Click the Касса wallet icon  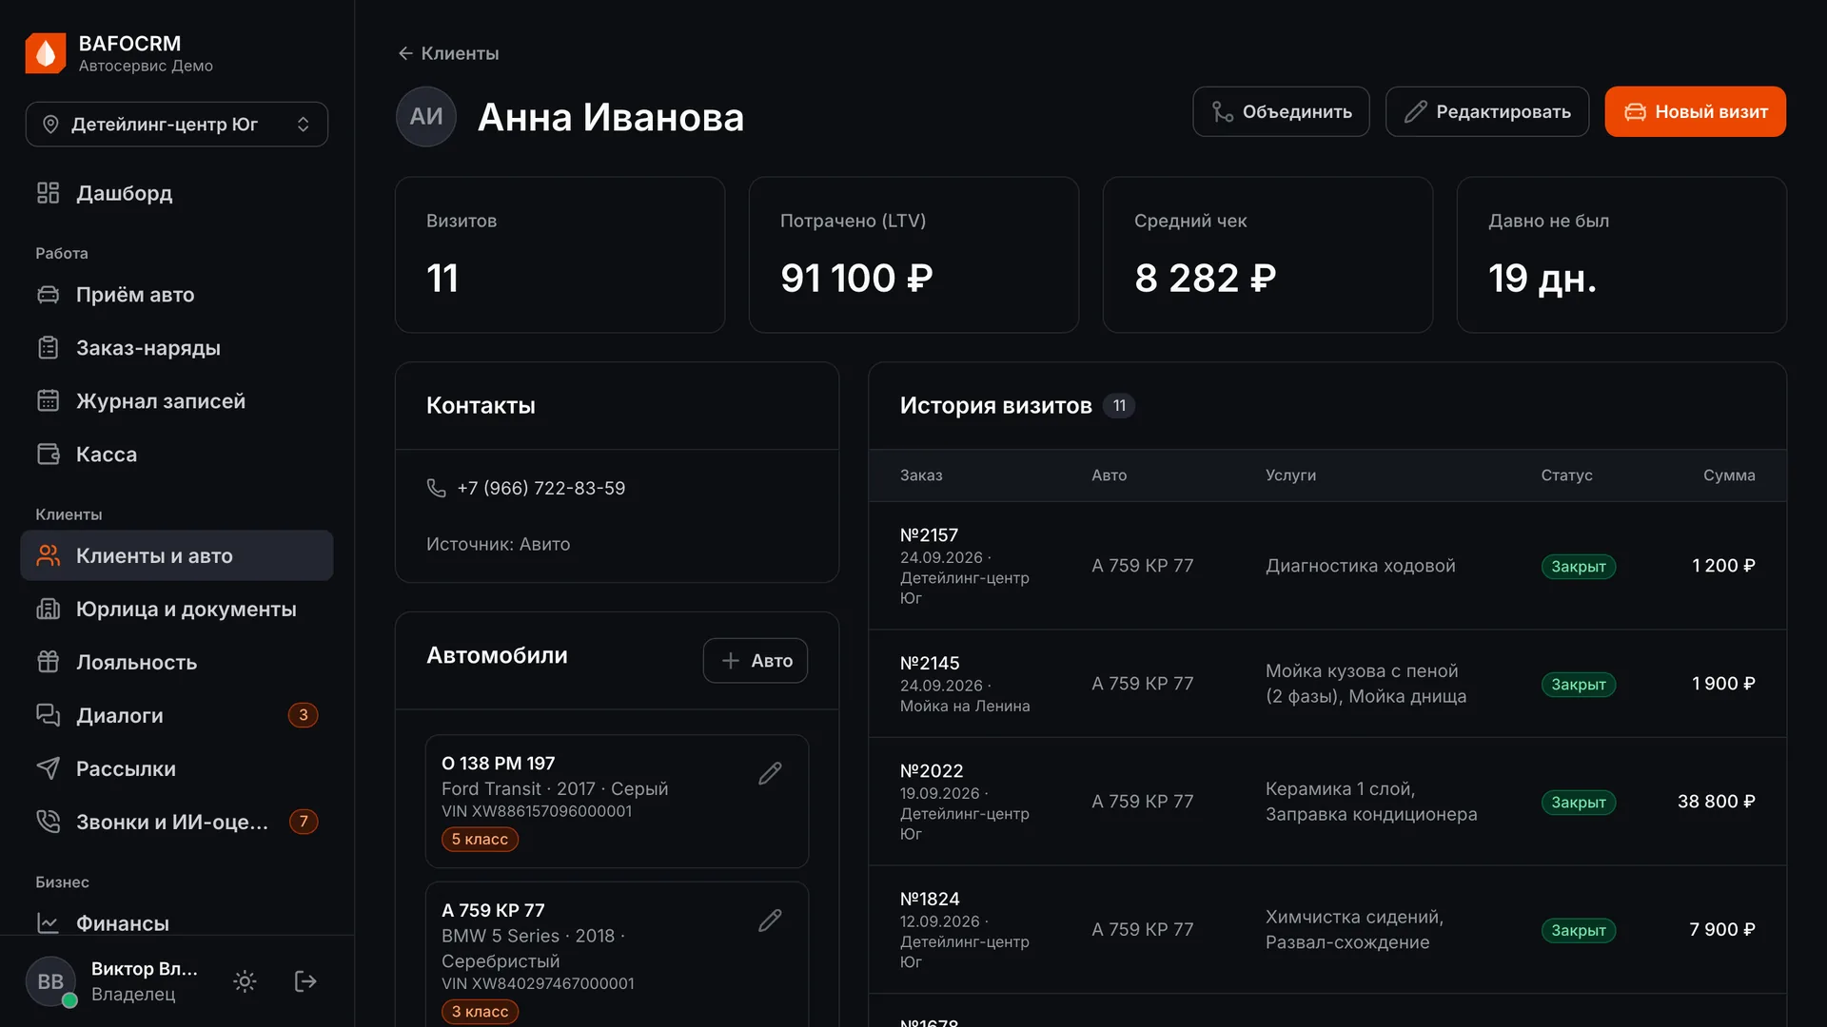[49, 455]
